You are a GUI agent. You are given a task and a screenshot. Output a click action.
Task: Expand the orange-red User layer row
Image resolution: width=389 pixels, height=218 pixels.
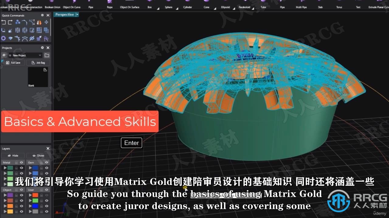[x=30, y=195]
